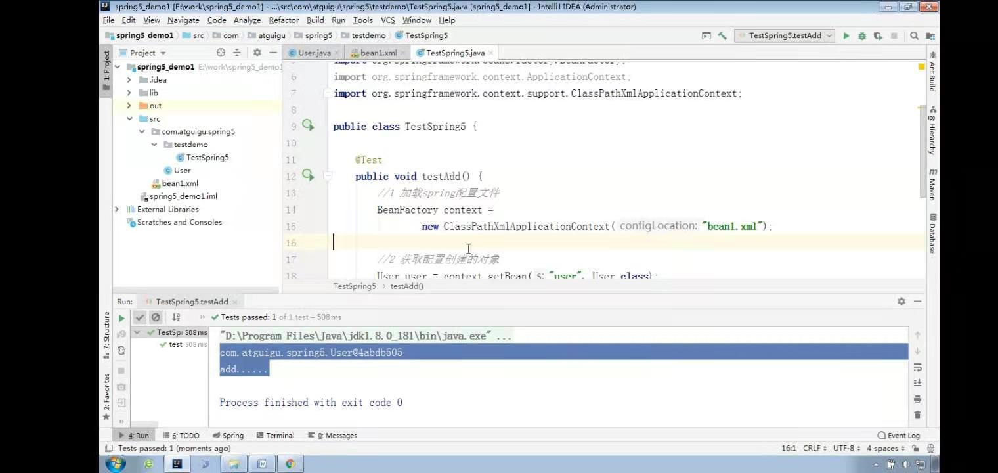Click the Windows Start button

coord(114,464)
